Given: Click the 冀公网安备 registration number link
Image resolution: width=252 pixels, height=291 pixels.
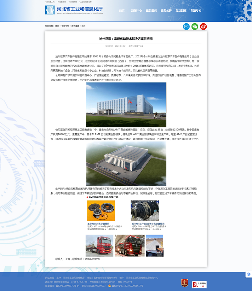Looking at the screenshot, I should [x=127, y=286].
